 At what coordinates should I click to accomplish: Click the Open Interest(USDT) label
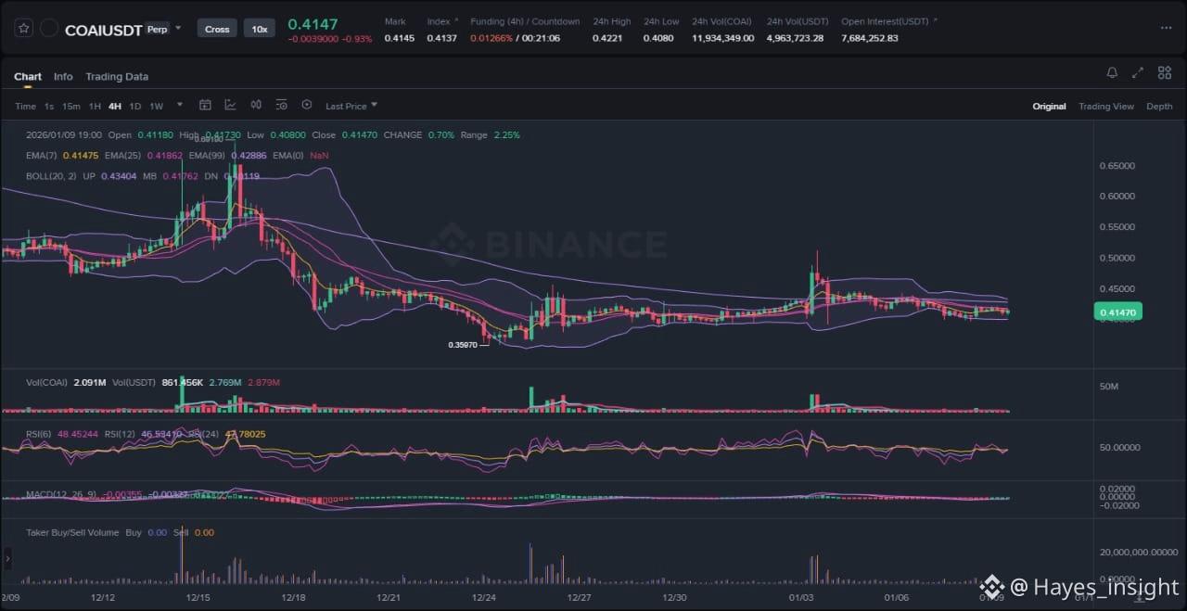pos(885,21)
